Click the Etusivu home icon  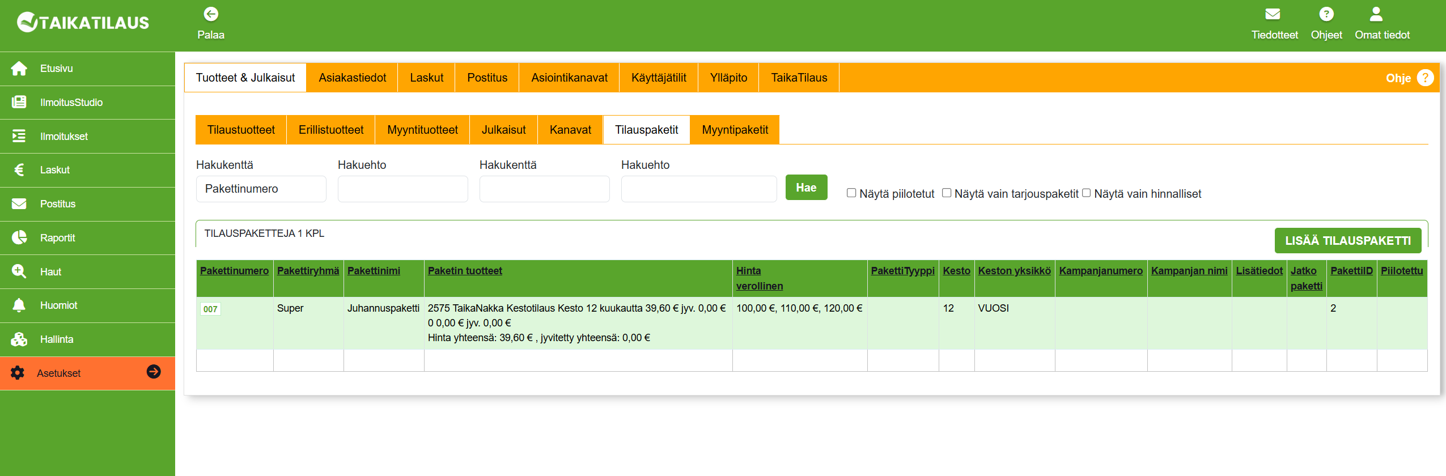click(x=19, y=69)
